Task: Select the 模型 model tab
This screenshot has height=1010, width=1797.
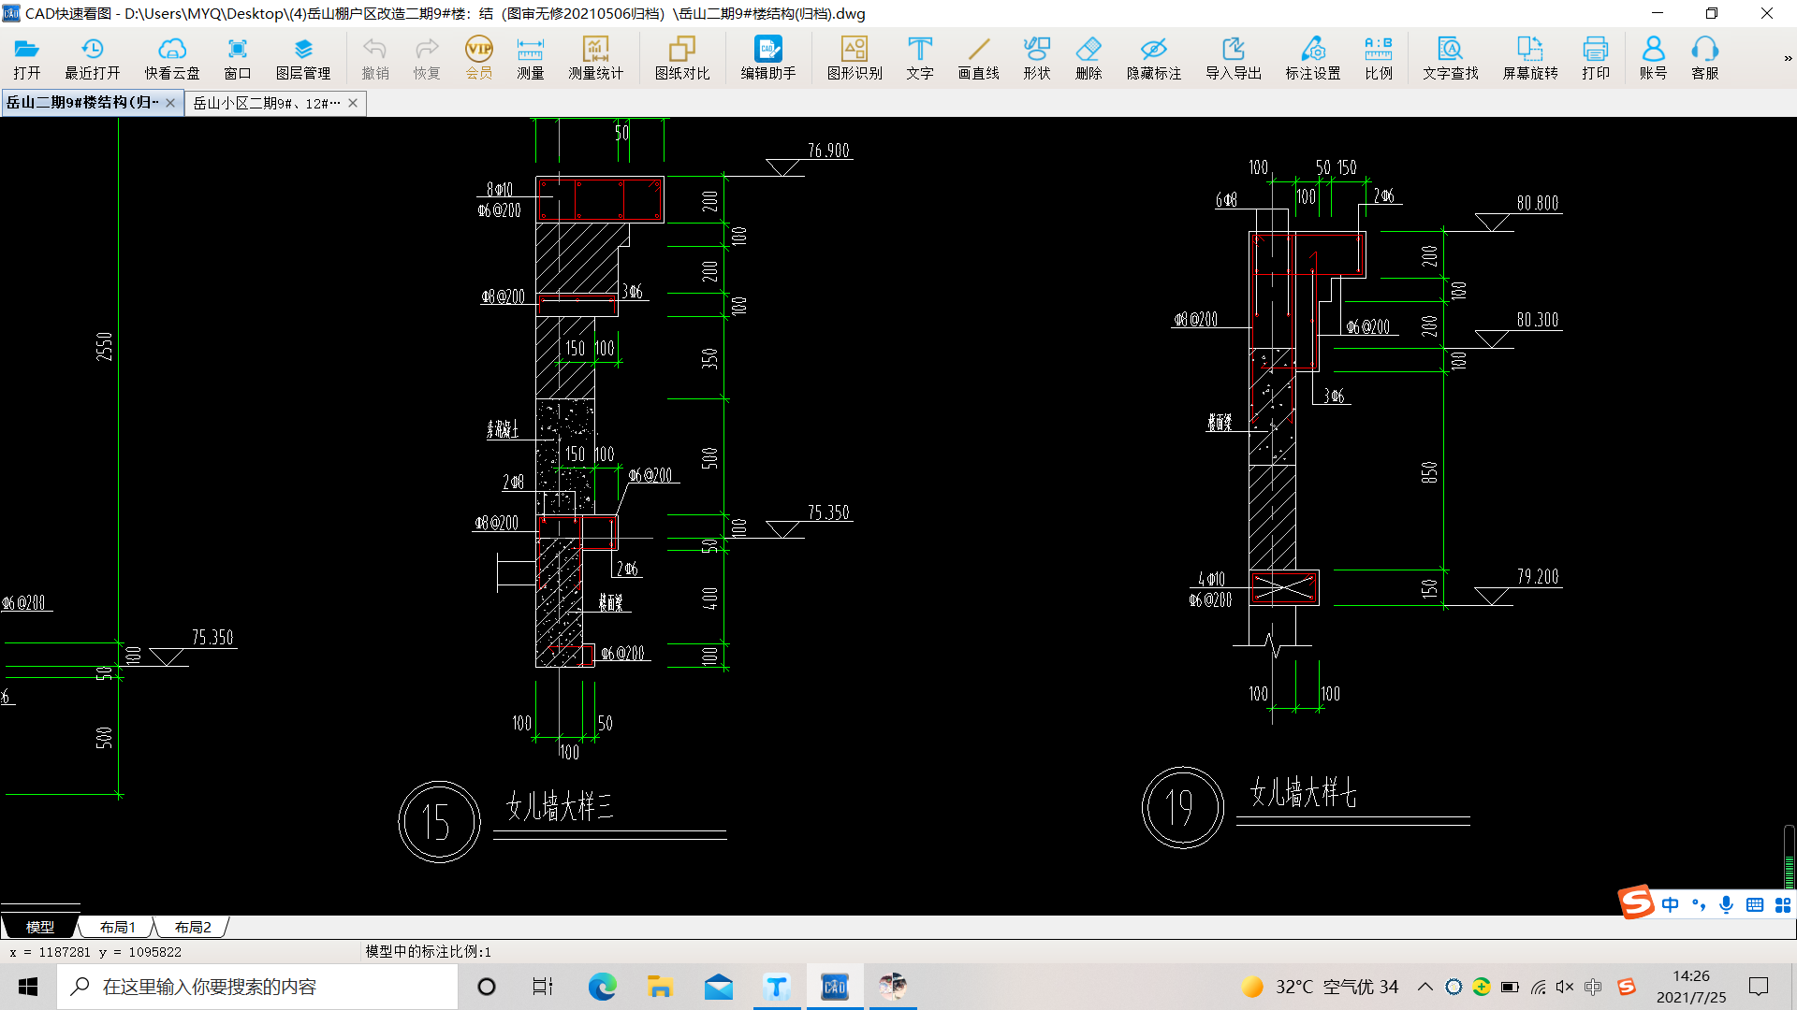Action: (x=39, y=927)
